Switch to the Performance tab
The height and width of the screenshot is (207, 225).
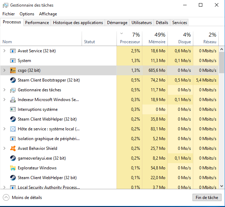pos(37,23)
